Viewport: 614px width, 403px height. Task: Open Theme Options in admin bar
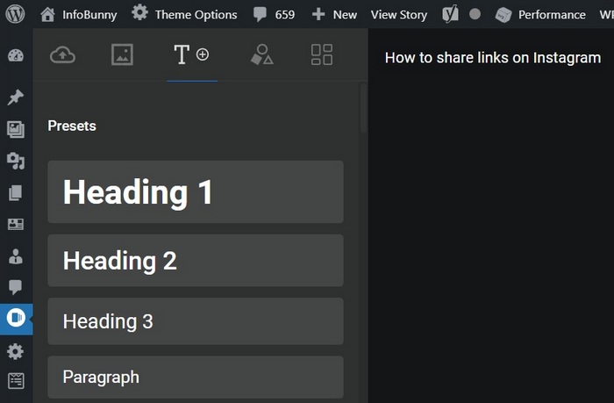click(x=184, y=14)
